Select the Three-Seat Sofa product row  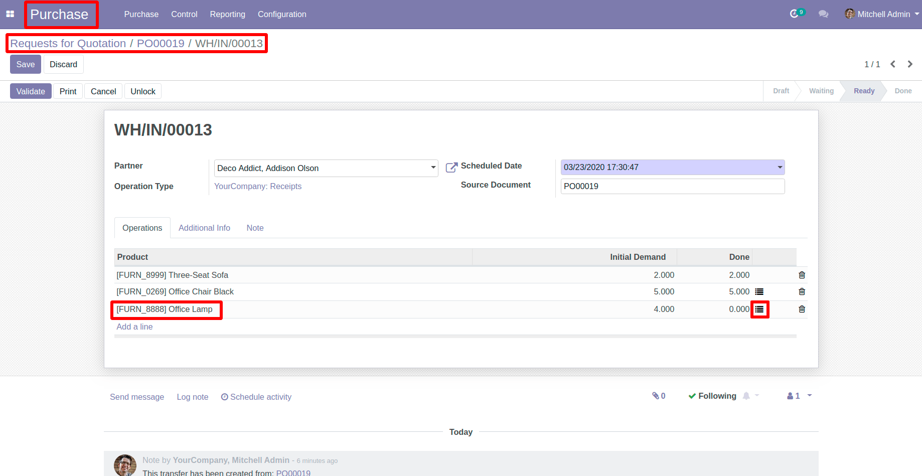(x=461, y=275)
